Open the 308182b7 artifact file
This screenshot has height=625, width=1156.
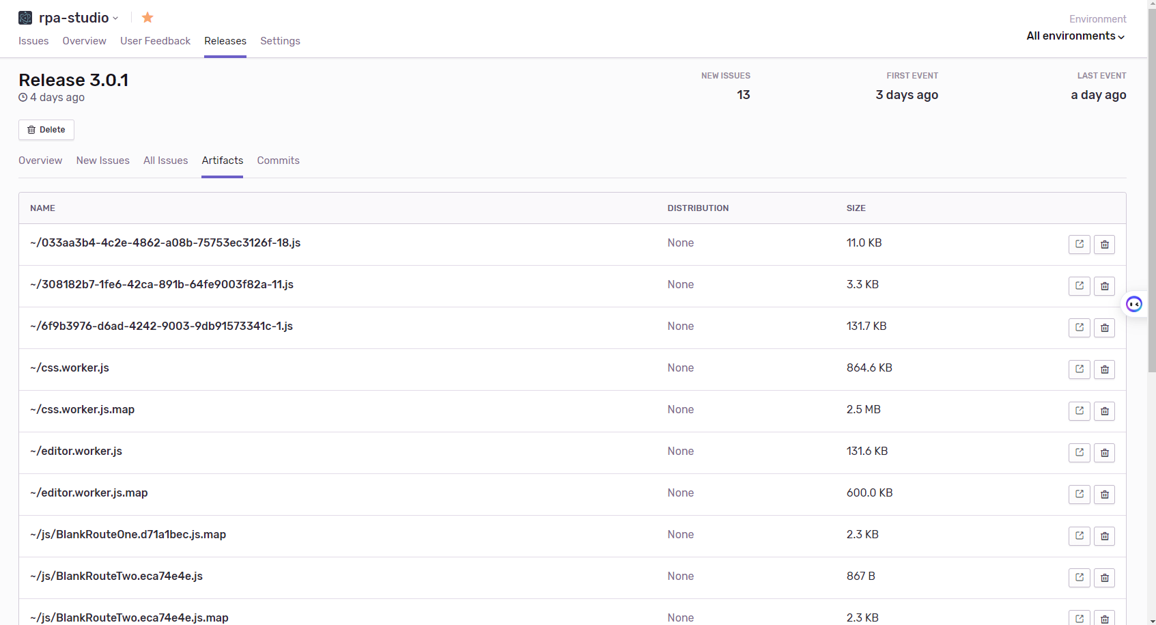pyautogui.click(x=1079, y=286)
